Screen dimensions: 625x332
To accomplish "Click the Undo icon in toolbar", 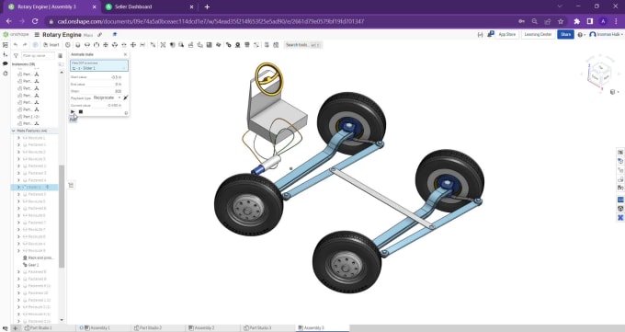I will click(16, 45).
